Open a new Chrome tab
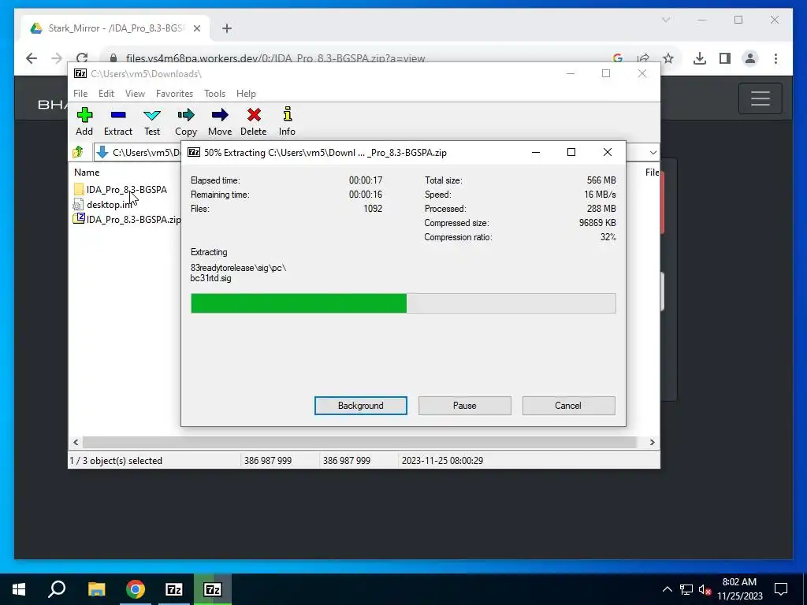807x605 pixels. (227, 28)
